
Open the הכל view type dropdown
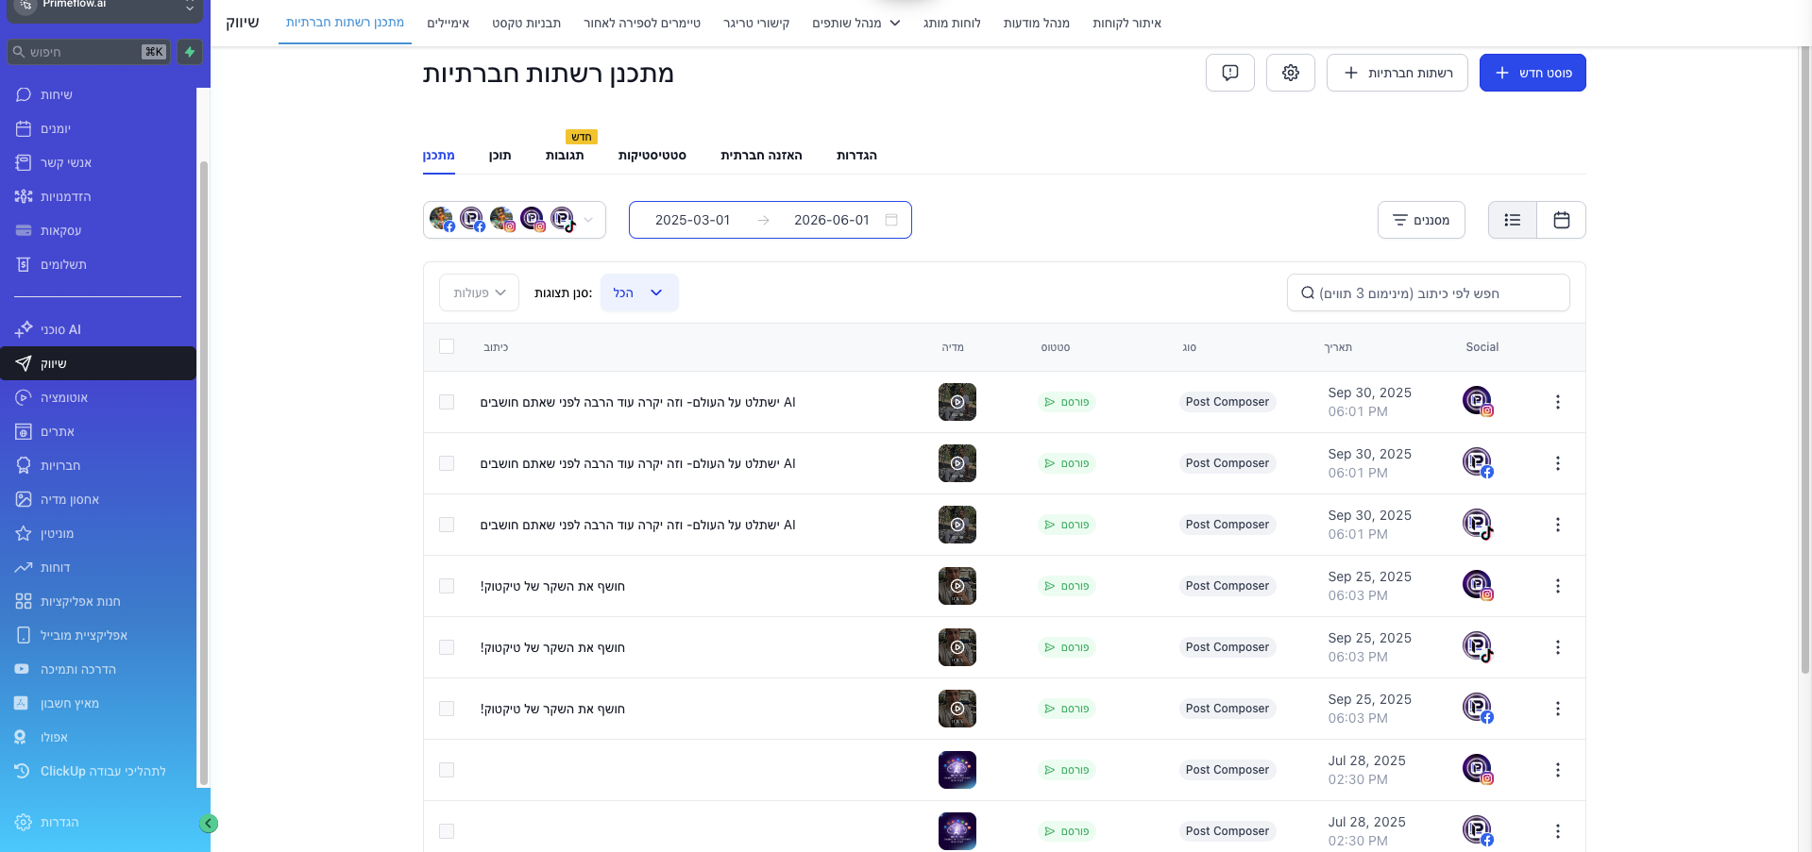click(x=639, y=292)
